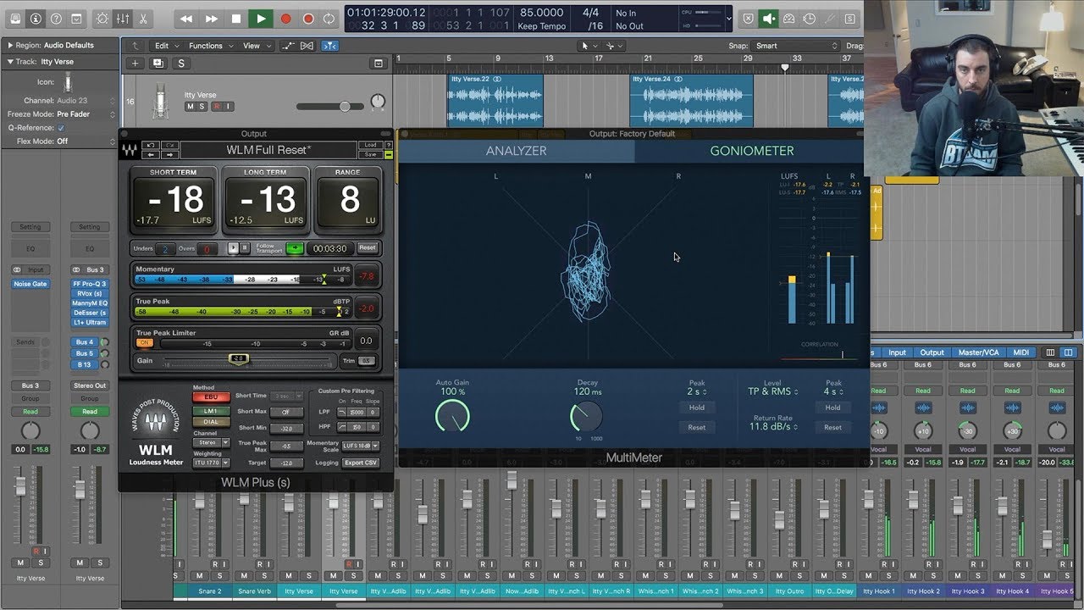Image resolution: width=1084 pixels, height=610 pixels.
Task: Click the WLM Gain slider handle
Action: point(238,359)
